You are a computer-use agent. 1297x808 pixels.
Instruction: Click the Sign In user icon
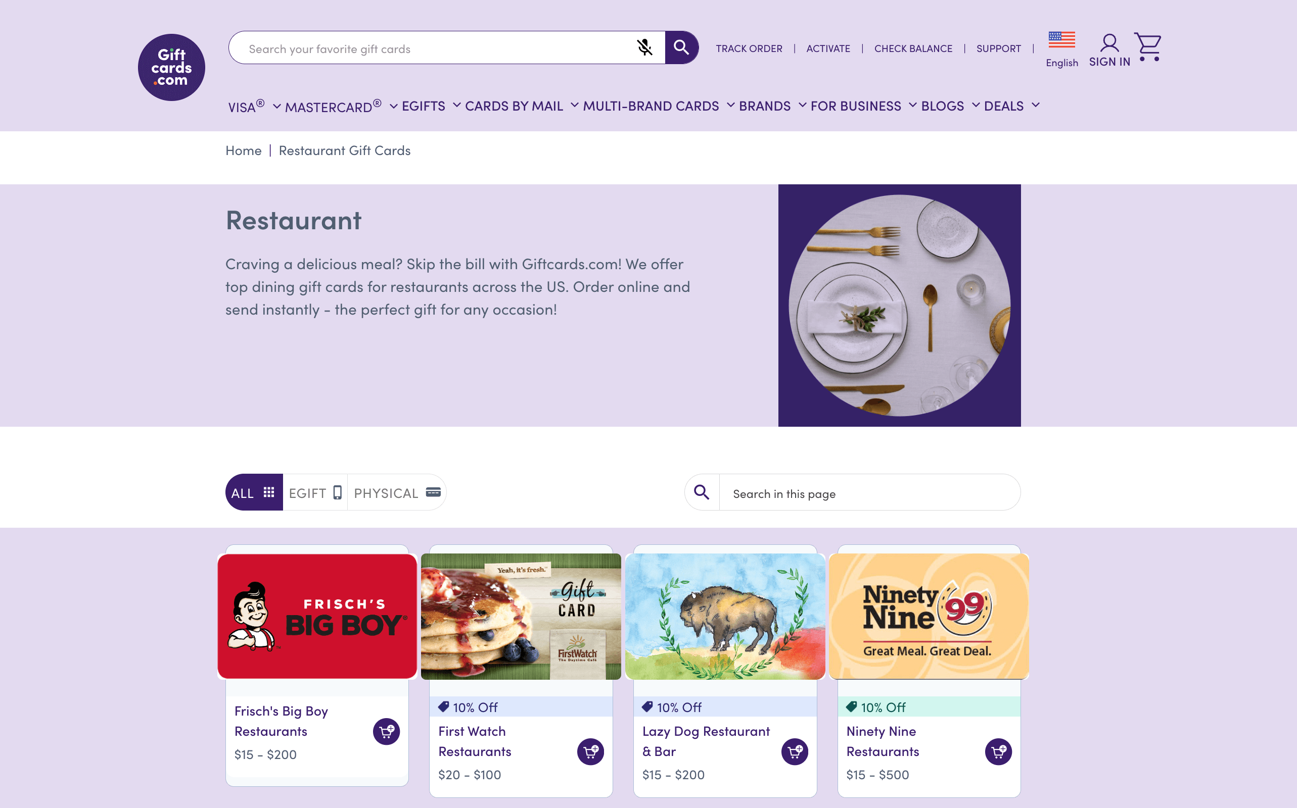1109,43
